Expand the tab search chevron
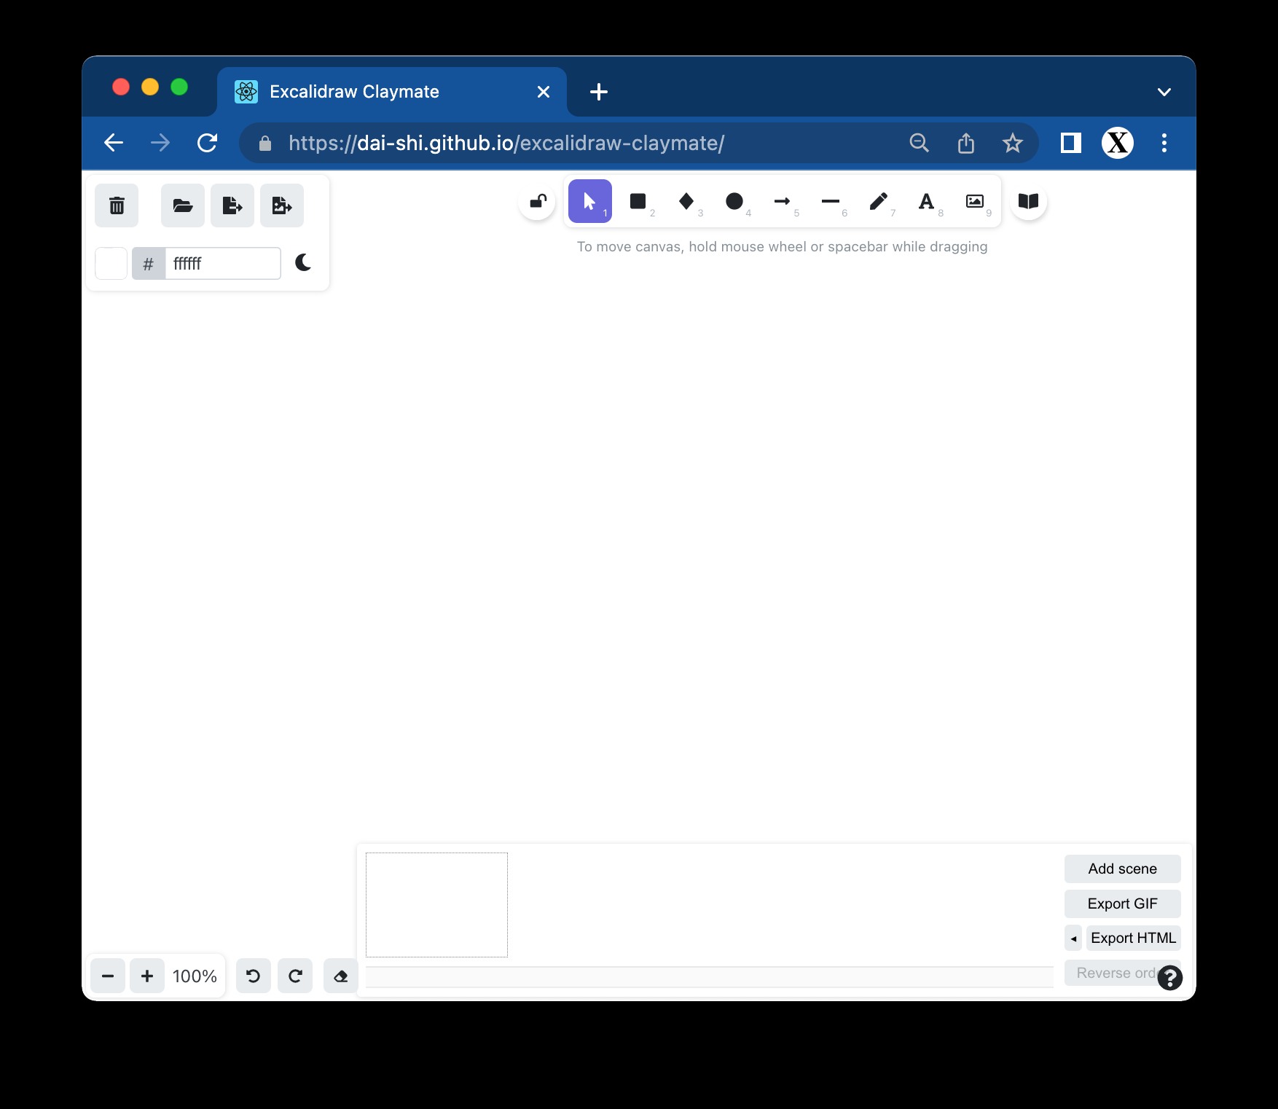The image size is (1278, 1109). pyautogui.click(x=1164, y=92)
